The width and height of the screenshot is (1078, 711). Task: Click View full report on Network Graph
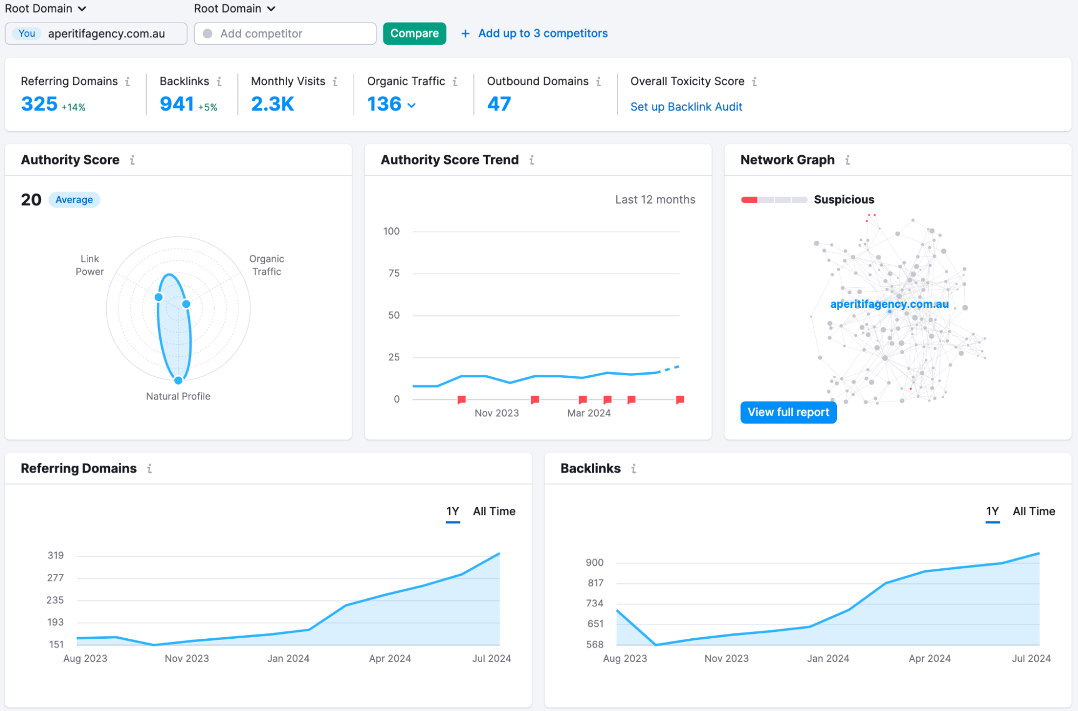788,412
